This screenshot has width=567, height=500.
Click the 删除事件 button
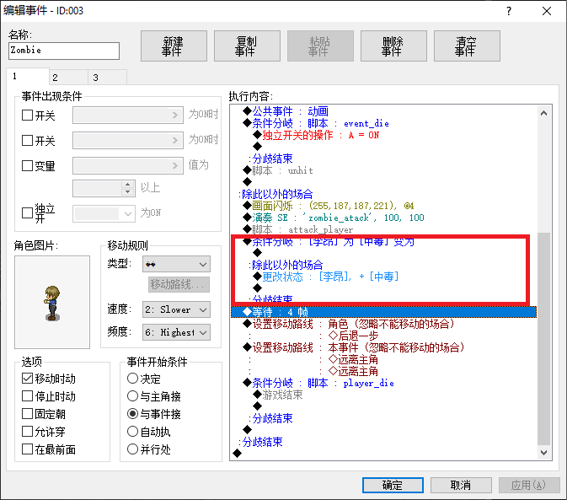(x=393, y=46)
